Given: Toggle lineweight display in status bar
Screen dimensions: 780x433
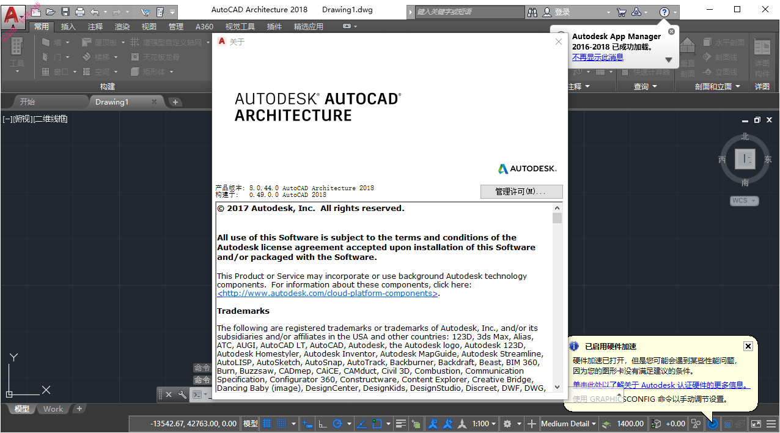Looking at the screenshot, I should [401, 423].
